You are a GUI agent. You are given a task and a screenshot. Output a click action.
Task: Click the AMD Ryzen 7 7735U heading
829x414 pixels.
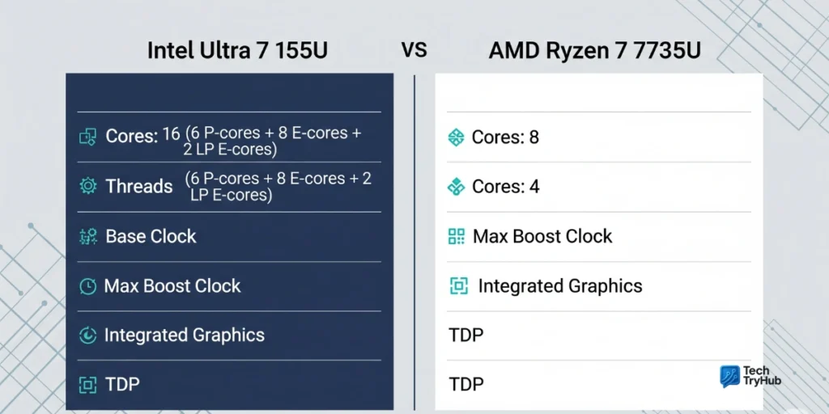click(594, 50)
